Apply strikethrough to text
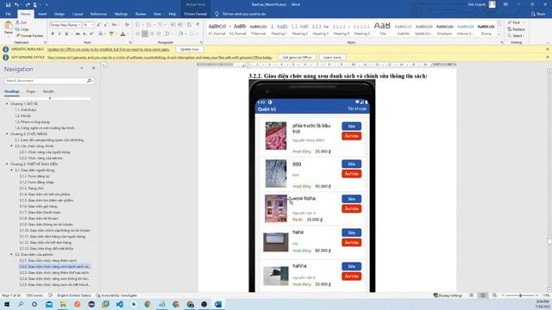The image size is (552, 310). tap(78, 34)
